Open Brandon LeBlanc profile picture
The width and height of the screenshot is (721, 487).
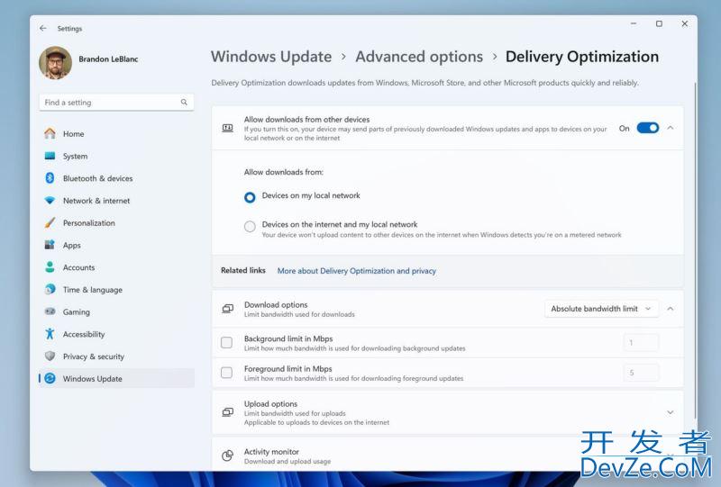tap(55, 62)
